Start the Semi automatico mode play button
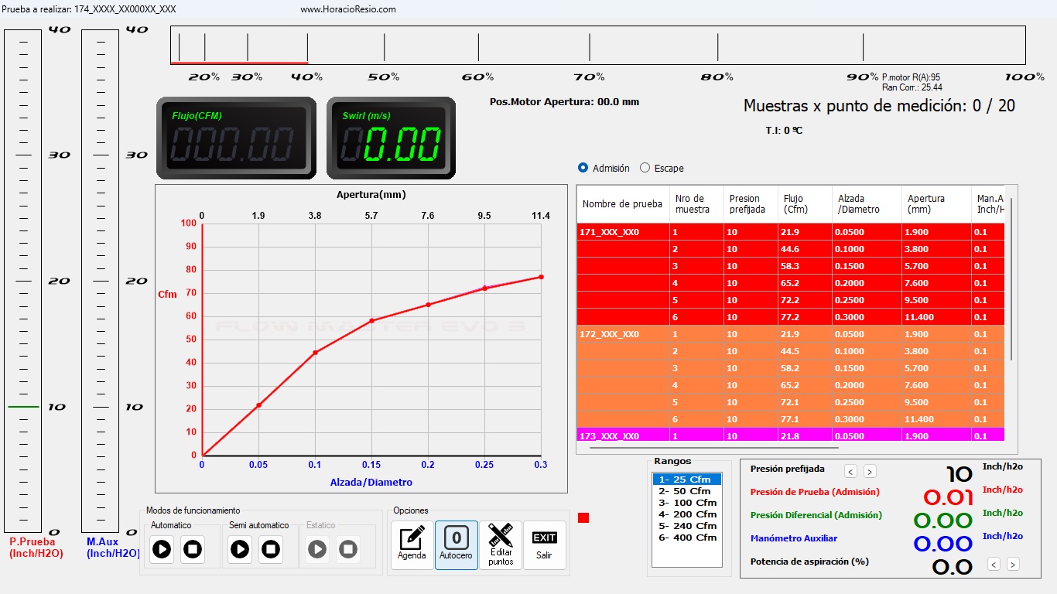 (240, 549)
